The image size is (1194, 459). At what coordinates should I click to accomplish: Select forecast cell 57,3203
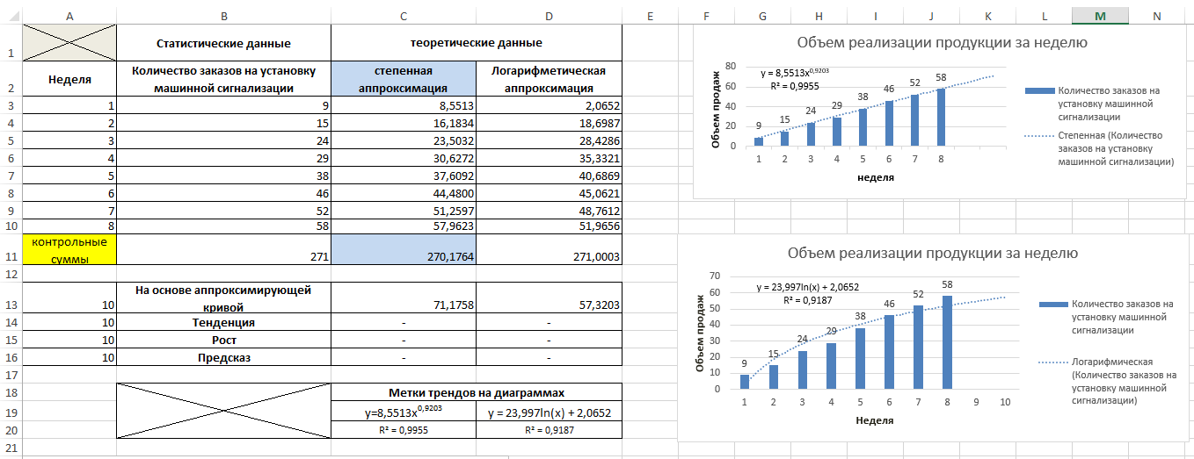tap(550, 298)
